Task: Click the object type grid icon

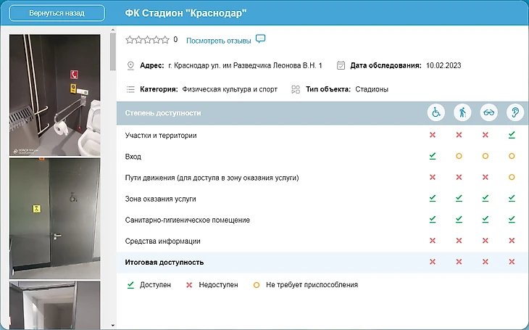Action: pos(296,89)
